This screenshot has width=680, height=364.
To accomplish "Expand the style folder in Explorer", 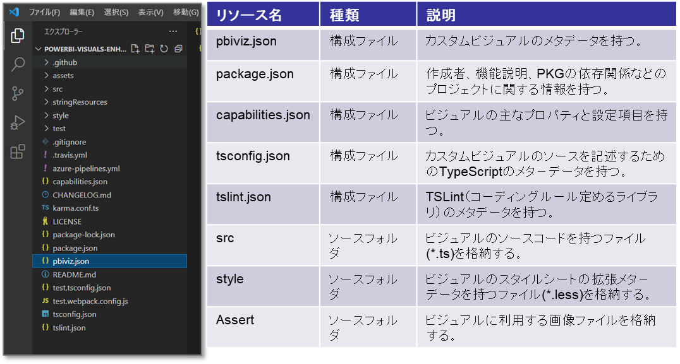I will tap(110, 115).
